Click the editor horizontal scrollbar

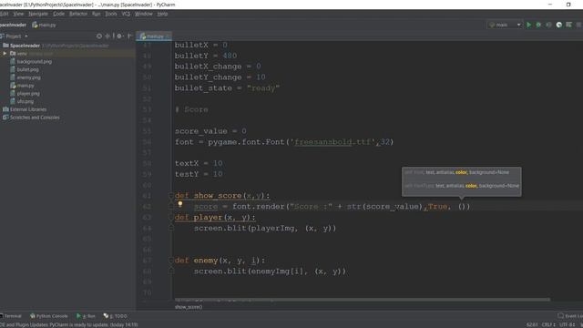363,300
